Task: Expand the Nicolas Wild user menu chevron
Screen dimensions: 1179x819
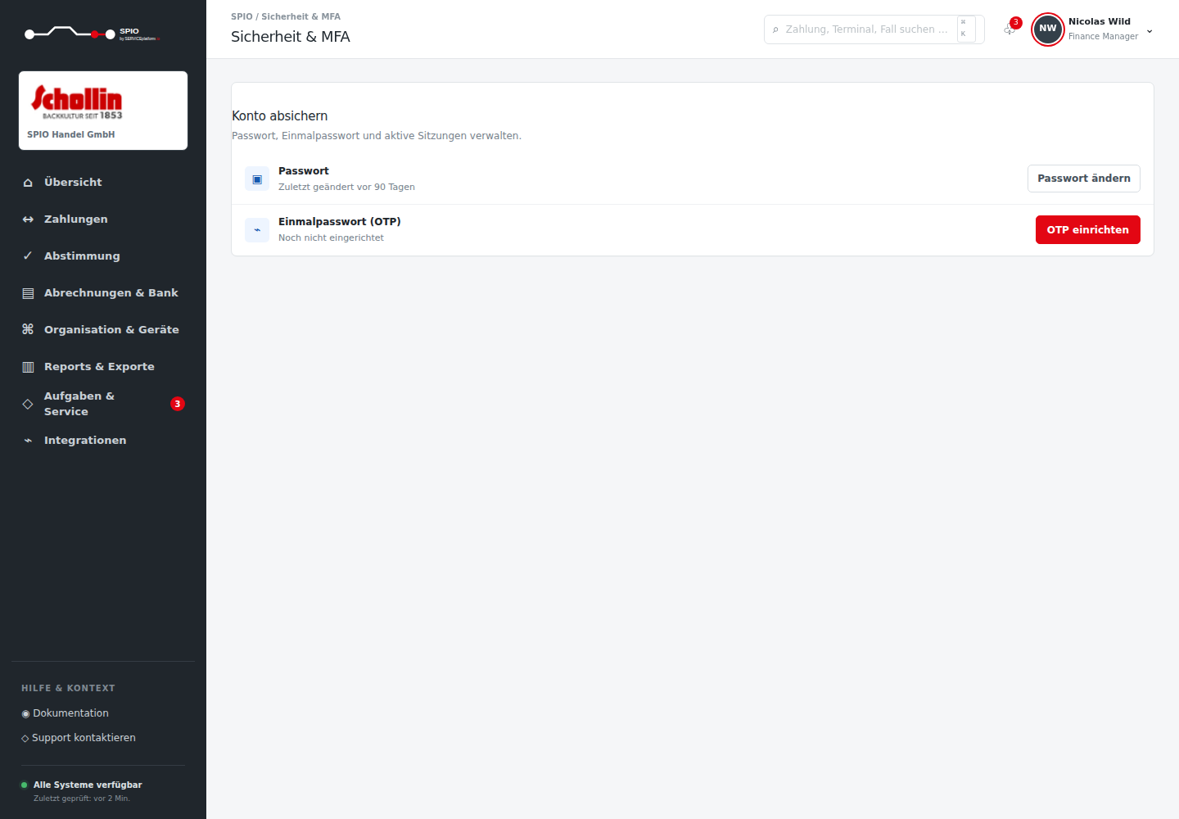Action: pyautogui.click(x=1150, y=31)
